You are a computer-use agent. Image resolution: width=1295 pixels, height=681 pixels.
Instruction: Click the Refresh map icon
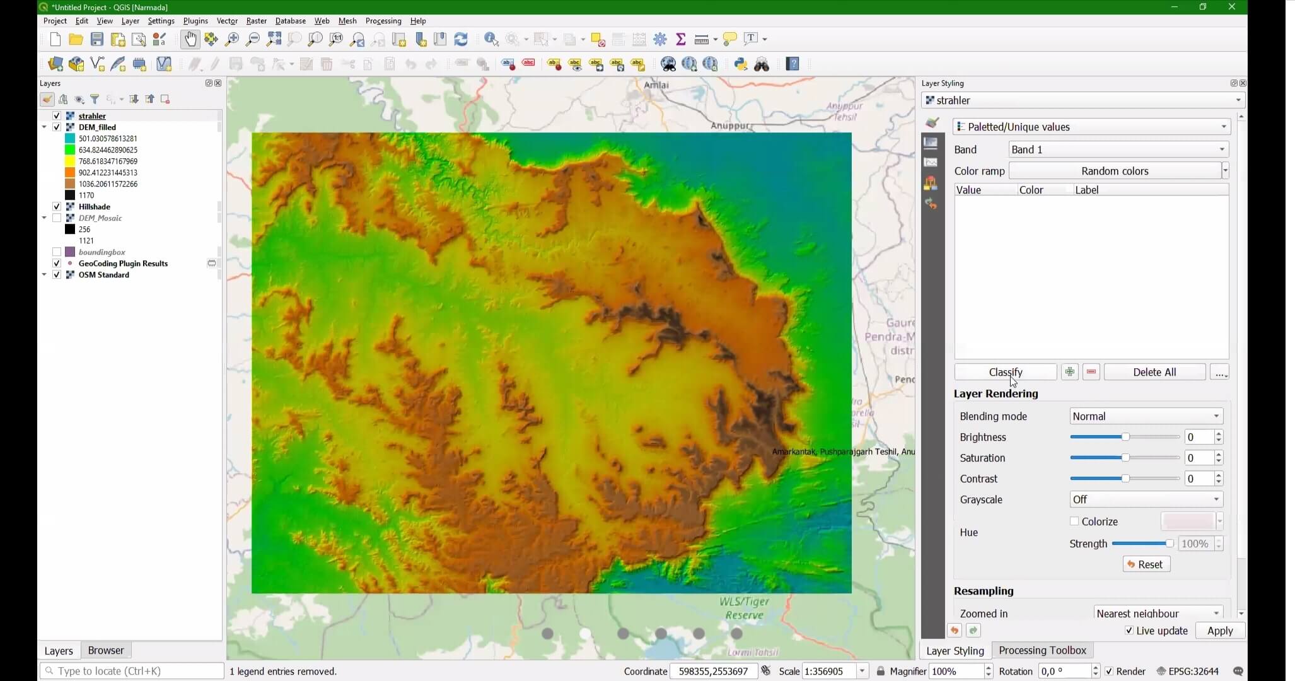(x=461, y=39)
